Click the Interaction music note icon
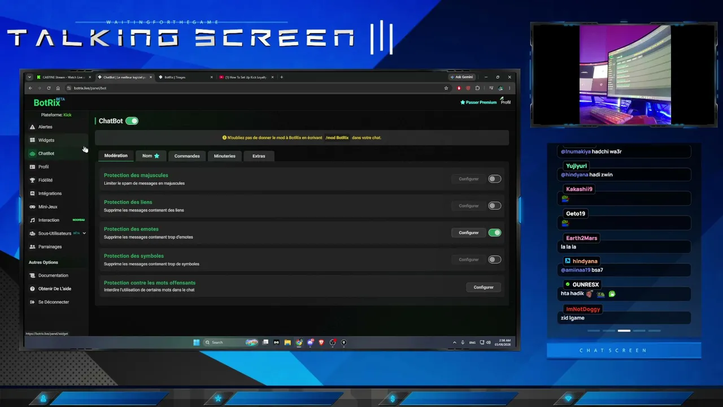The height and width of the screenshot is (407, 723). 32,220
